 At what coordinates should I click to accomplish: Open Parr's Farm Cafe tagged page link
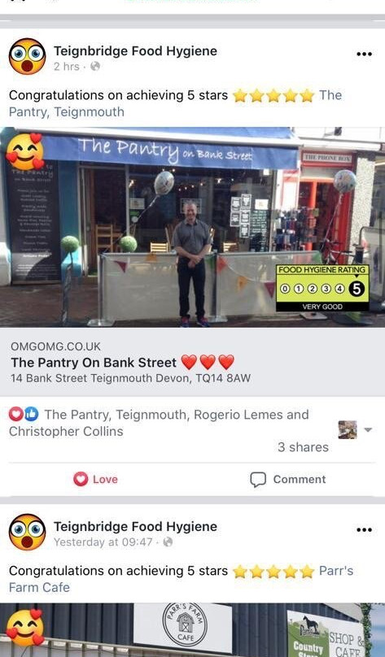[181, 579]
